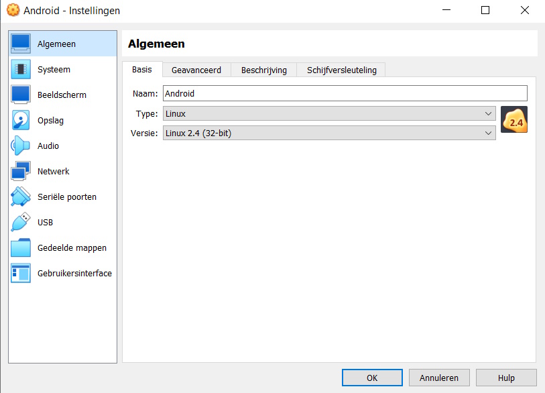
Task: Select the Gebruikersinterface label in the sidebar
Action: click(74, 274)
